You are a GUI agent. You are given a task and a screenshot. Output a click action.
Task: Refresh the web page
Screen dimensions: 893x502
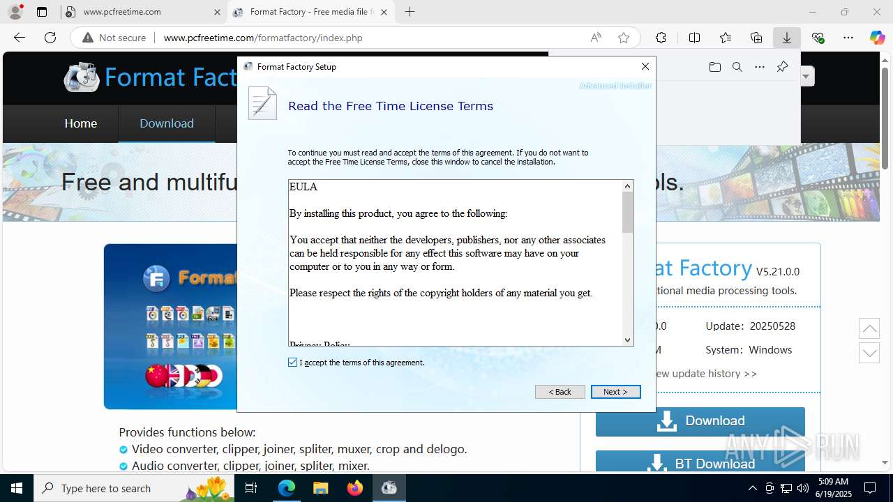50,38
